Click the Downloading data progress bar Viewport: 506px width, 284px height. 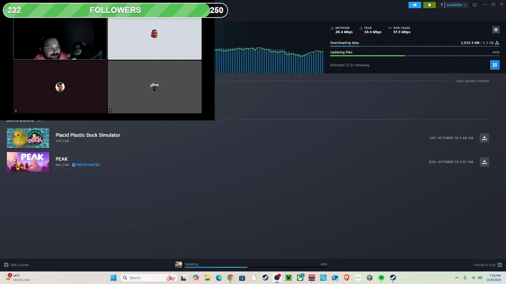click(415, 47)
